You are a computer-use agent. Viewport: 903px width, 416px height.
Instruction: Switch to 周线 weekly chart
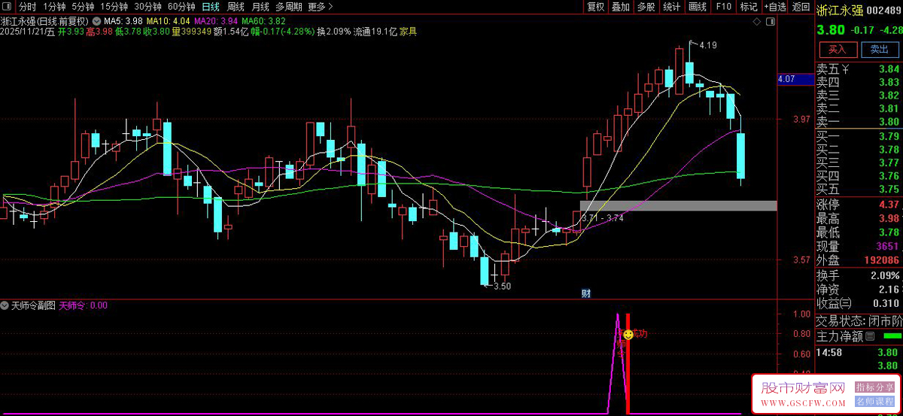[x=236, y=7]
